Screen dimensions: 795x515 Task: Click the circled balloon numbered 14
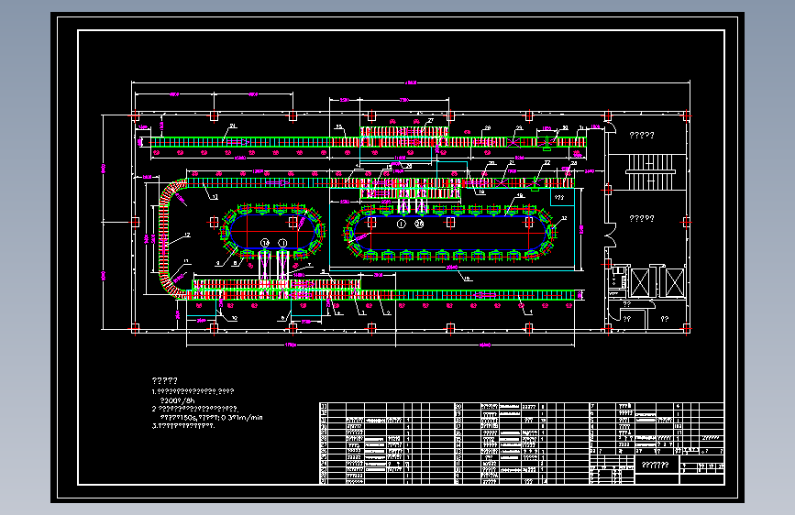pyautogui.click(x=265, y=243)
